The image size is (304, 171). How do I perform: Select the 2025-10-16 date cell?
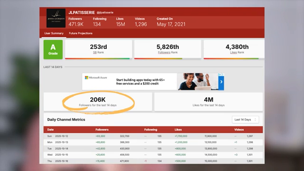(x=61, y=161)
